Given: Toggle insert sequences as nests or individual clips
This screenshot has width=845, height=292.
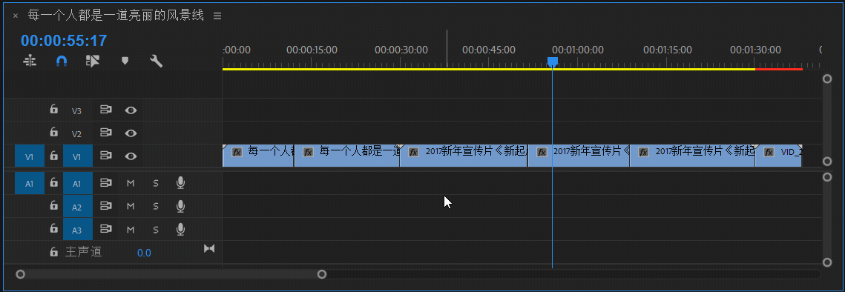Looking at the screenshot, I should tap(30, 61).
